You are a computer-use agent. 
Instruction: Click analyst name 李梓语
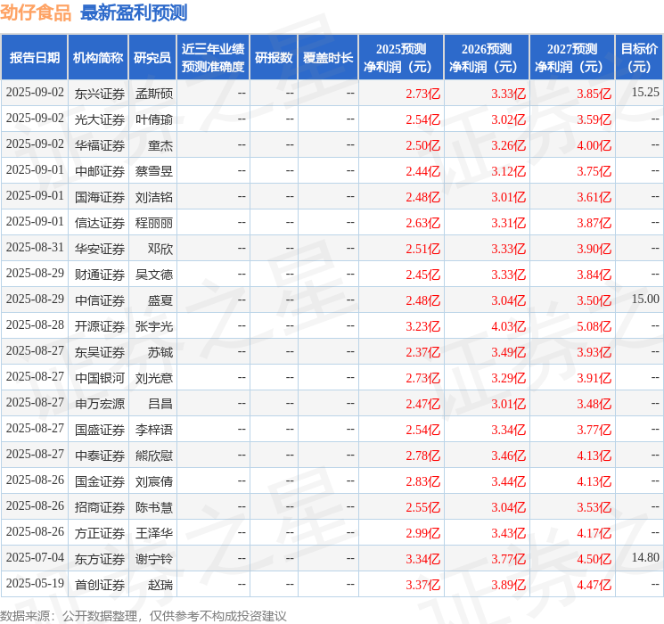point(154,430)
